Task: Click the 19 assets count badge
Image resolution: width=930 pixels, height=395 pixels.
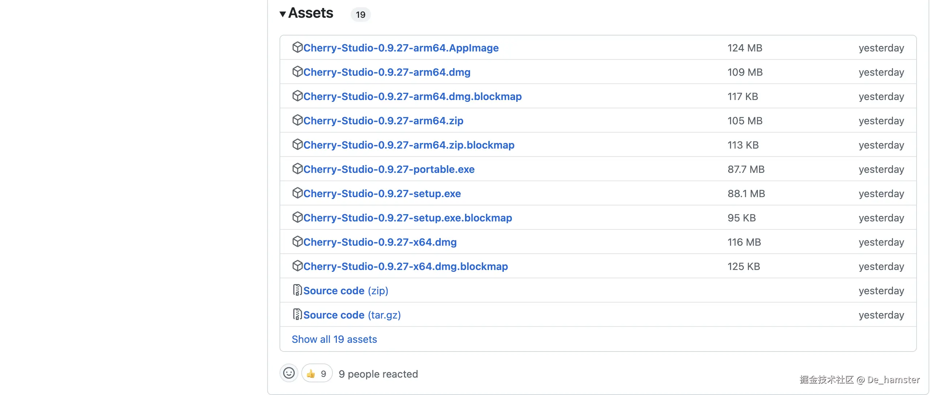Action: pos(360,15)
